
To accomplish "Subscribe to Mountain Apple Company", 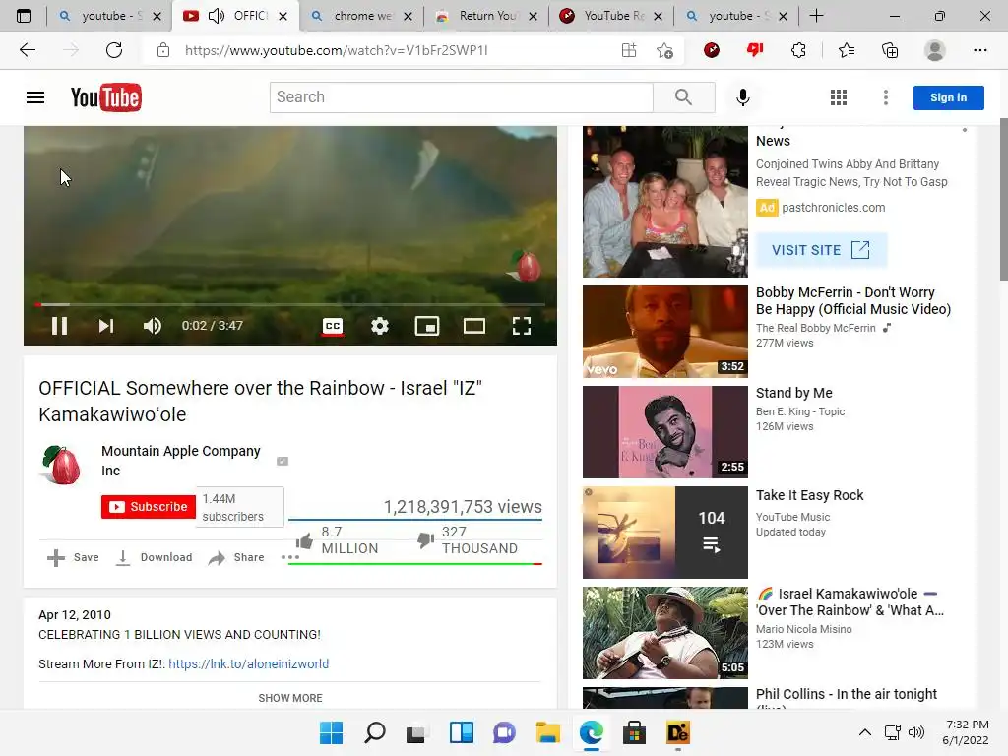I will tap(149, 507).
